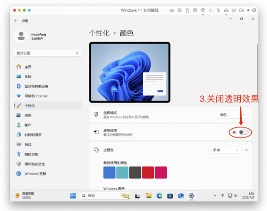
Task: Click 个性化 breadcrumb in page title
Action: (99, 33)
